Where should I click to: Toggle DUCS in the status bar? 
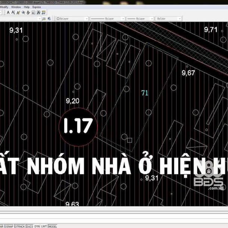30,227
